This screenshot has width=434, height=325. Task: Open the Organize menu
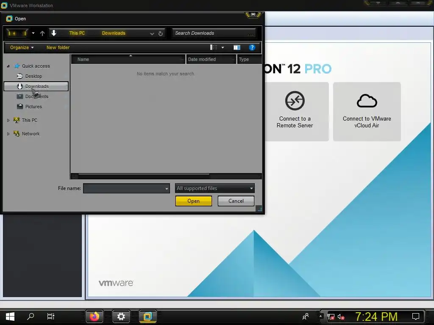click(x=22, y=47)
